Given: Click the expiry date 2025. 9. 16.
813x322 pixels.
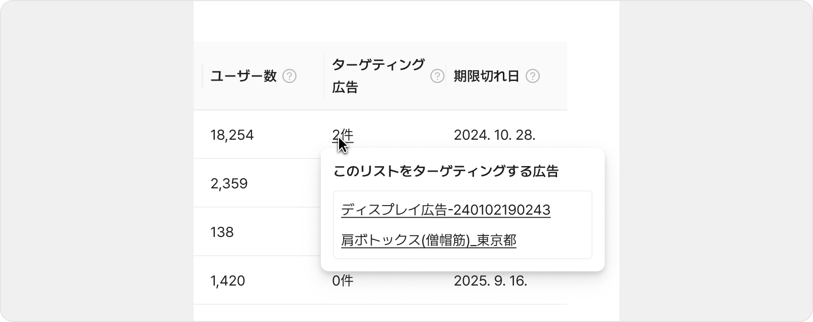Looking at the screenshot, I should 491,280.
